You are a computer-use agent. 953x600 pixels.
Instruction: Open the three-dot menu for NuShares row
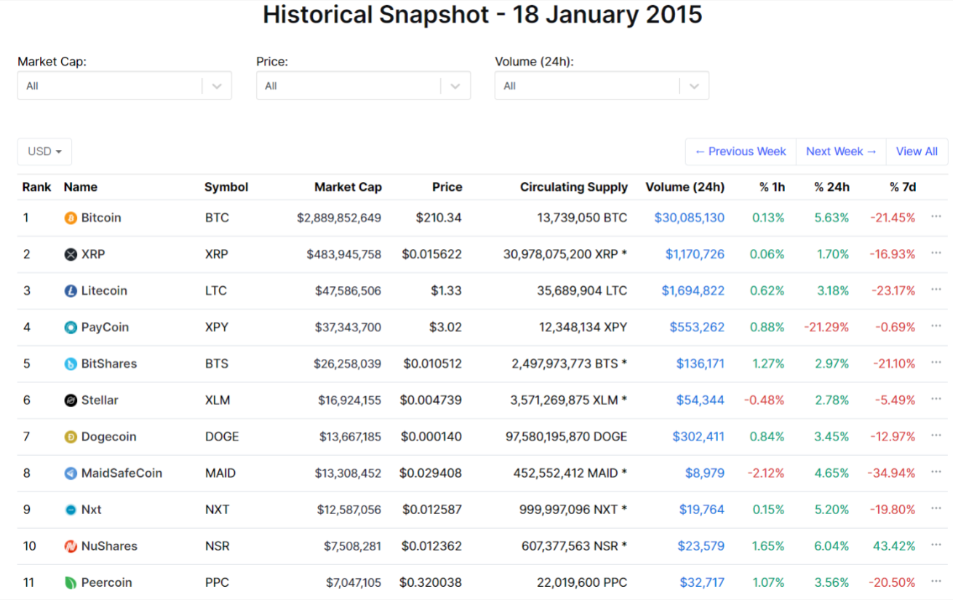pos(936,545)
